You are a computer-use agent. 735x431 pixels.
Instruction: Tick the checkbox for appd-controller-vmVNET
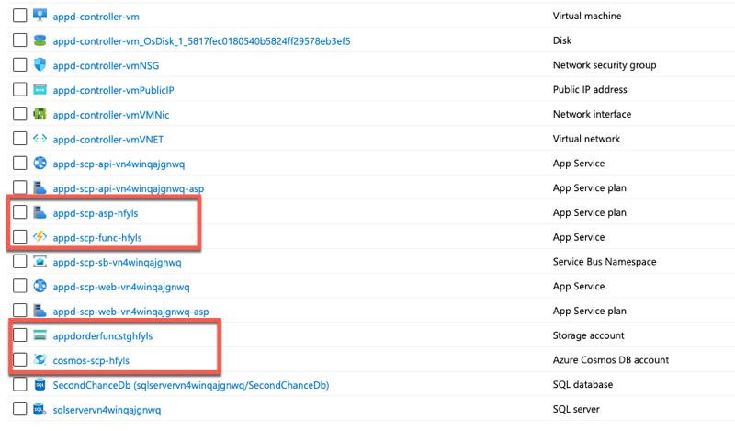tap(19, 139)
